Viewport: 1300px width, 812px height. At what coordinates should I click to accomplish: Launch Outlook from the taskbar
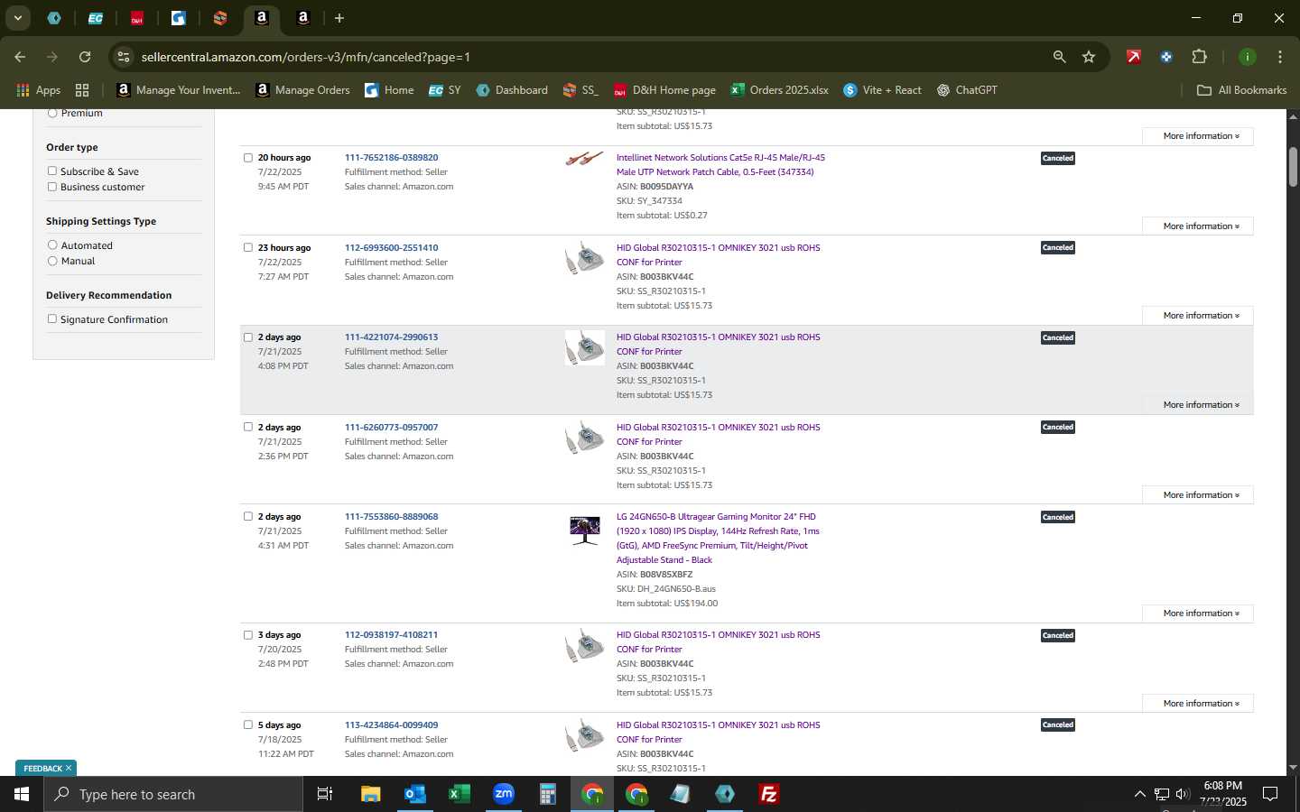click(415, 794)
